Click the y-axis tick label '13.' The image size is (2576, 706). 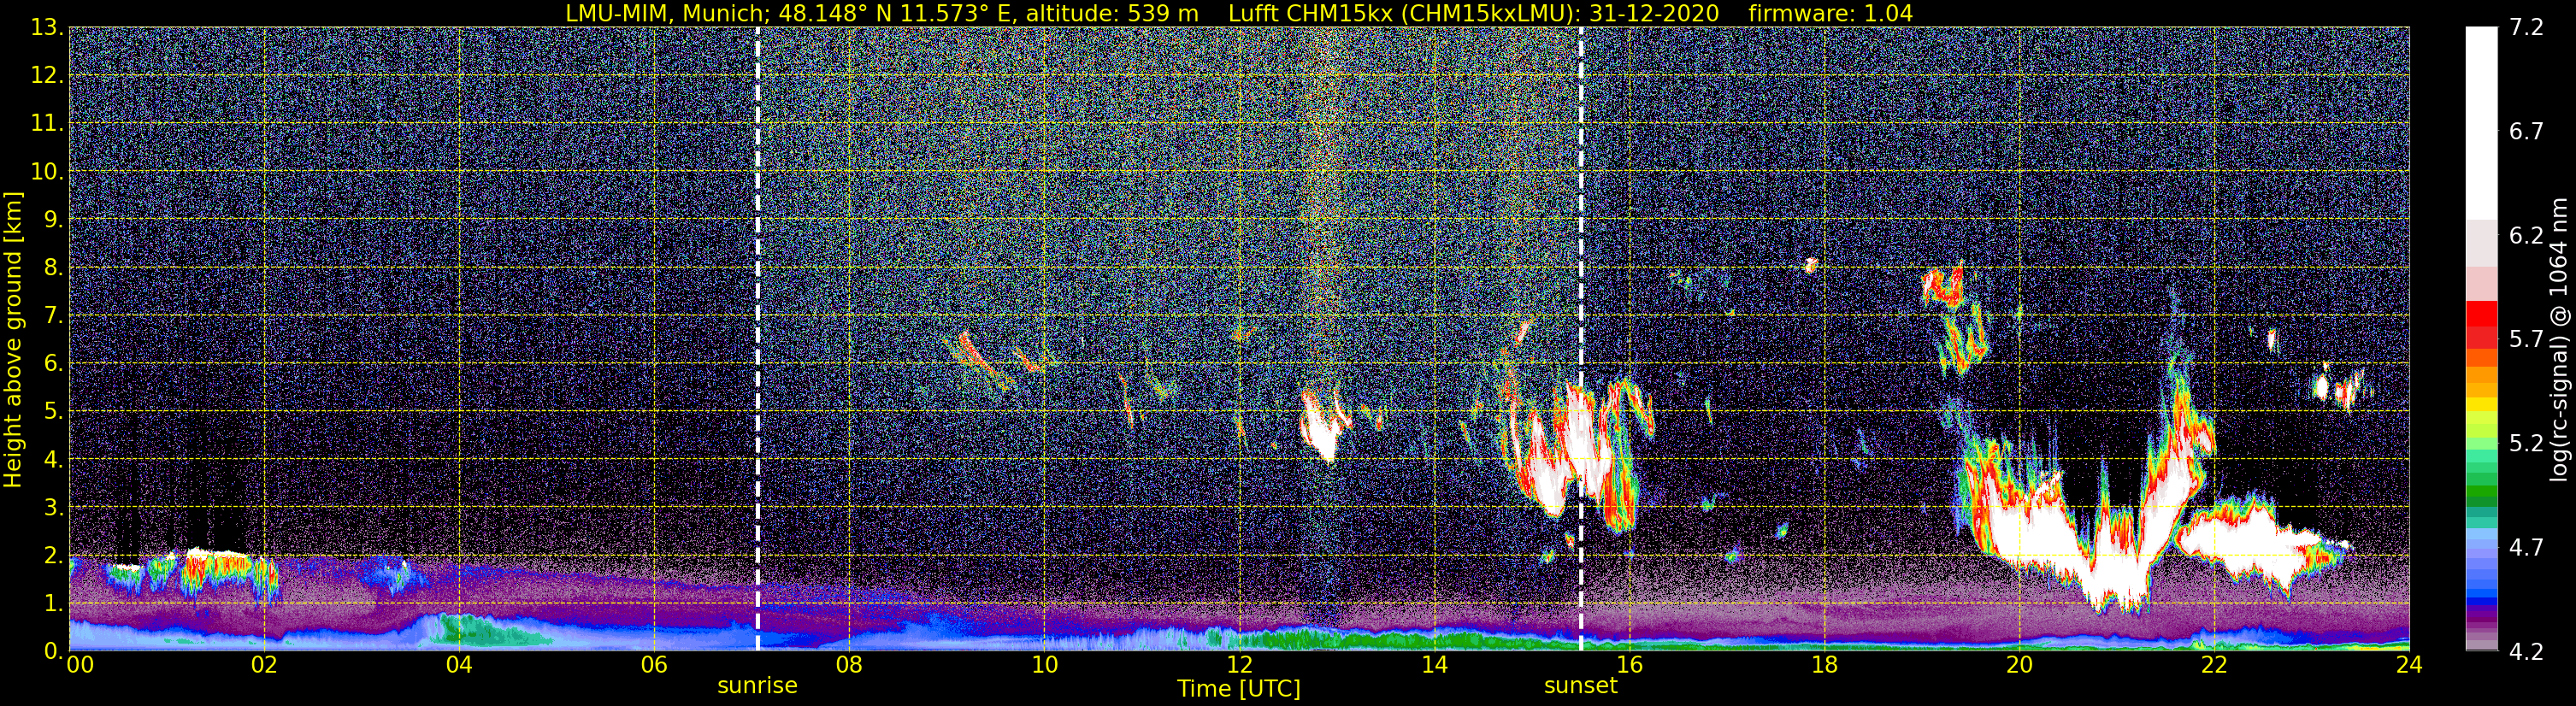pos(47,27)
